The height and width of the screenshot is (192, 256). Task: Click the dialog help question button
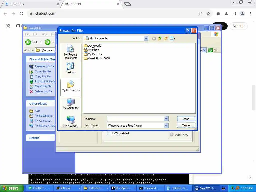(188, 30)
